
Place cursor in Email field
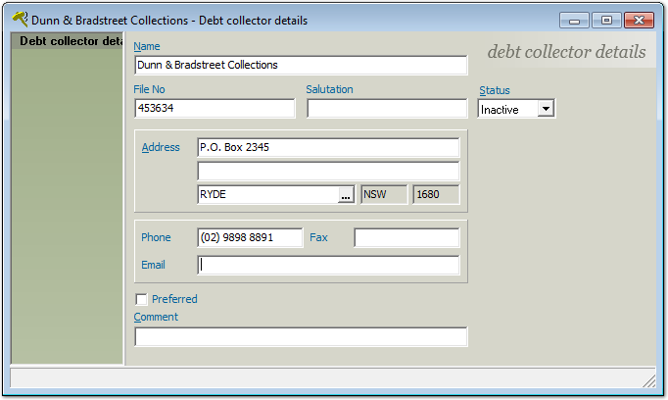(327, 266)
